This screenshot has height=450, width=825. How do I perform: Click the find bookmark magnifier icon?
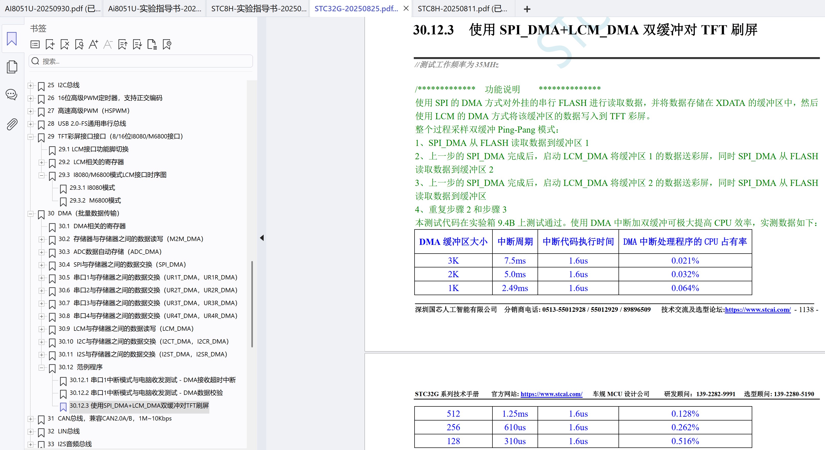pyautogui.click(x=79, y=44)
